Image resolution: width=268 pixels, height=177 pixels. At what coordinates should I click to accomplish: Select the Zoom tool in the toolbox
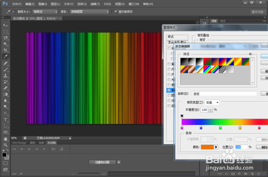coord(5,145)
